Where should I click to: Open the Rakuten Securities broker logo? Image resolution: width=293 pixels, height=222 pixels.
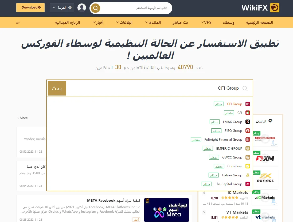click(265, 139)
